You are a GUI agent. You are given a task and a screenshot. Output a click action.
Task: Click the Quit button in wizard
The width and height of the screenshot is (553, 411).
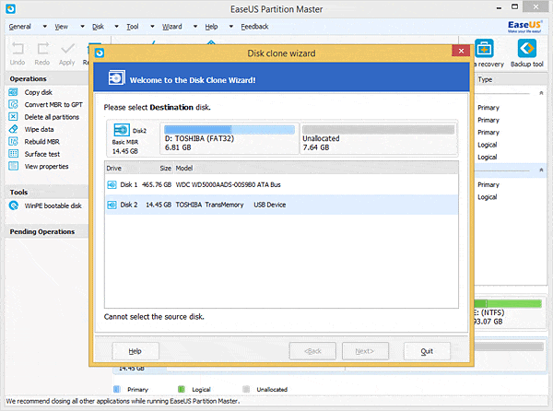click(427, 351)
